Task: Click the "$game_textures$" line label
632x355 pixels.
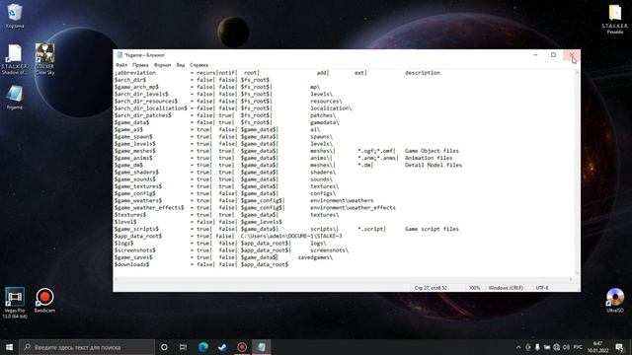Action: (138, 186)
